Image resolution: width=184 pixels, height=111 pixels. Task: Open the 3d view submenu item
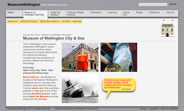coord(66,21)
